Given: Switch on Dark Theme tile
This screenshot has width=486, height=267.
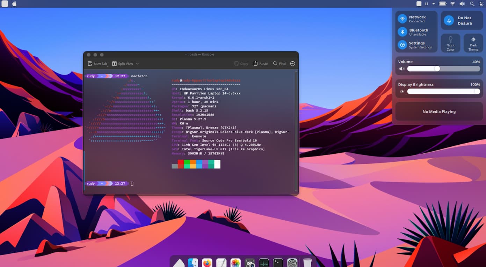Looking at the screenshot, I should [x=473, y=43].
